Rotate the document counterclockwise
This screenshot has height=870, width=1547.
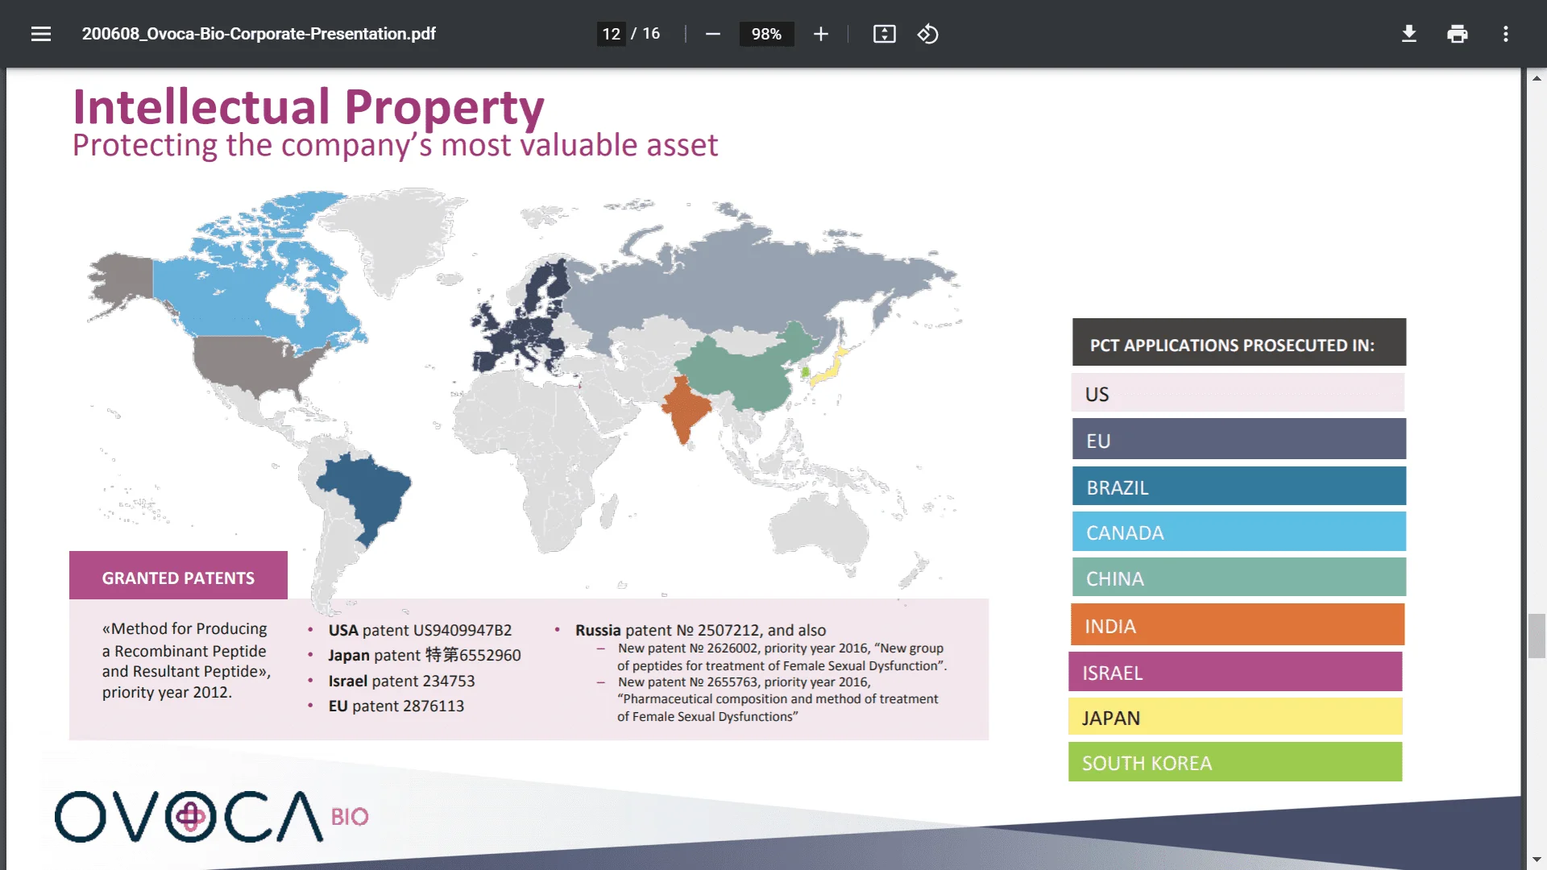click(927, 34)
